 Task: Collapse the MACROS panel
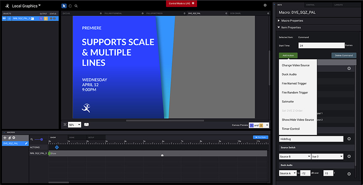tap(4, 132)
